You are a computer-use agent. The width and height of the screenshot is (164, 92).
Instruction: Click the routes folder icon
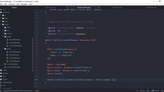point(1,70)
